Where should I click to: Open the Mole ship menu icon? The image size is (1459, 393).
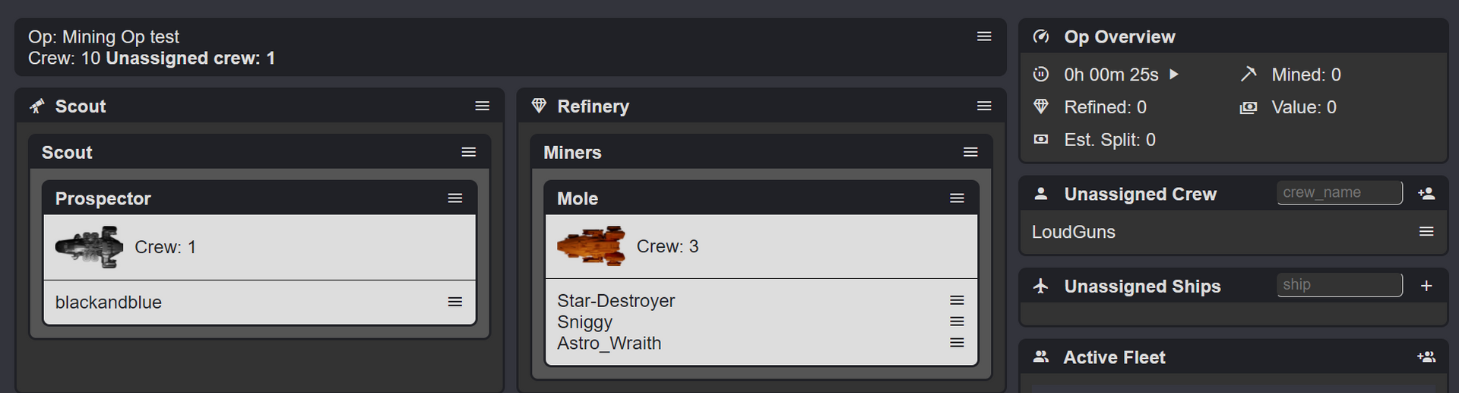pos(957,198)
